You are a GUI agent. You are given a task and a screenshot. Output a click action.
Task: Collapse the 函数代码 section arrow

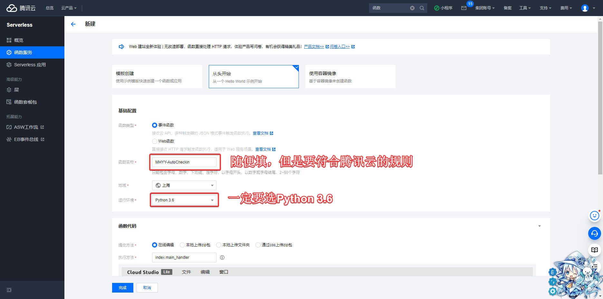(x=539, y=226)
